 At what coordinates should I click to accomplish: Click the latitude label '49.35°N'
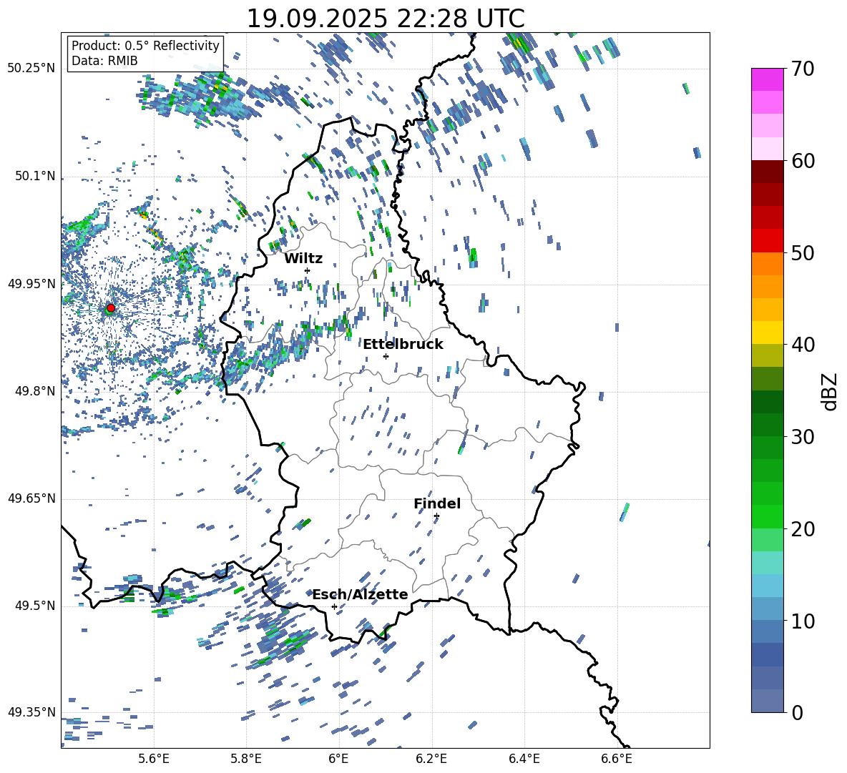[31, 712]
